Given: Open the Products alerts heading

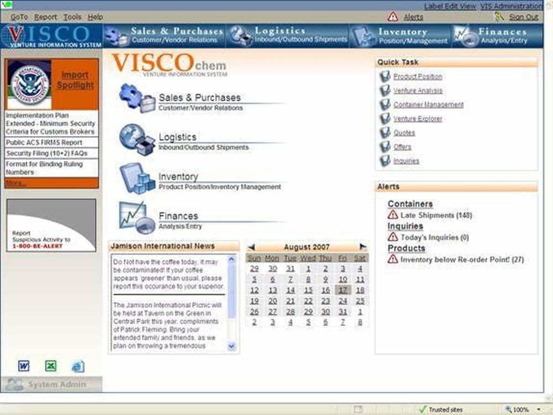Looking at the screenshot, I should [x=406, y=248].
